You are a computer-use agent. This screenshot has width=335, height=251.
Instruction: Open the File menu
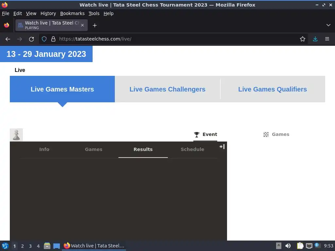pyautogui.click(x=6, y=13)
